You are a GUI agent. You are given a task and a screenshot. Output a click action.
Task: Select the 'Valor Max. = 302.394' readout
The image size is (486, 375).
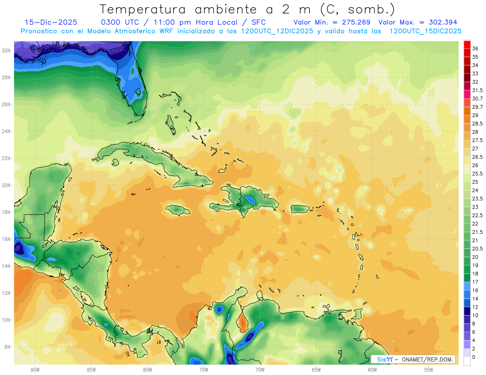418,22
